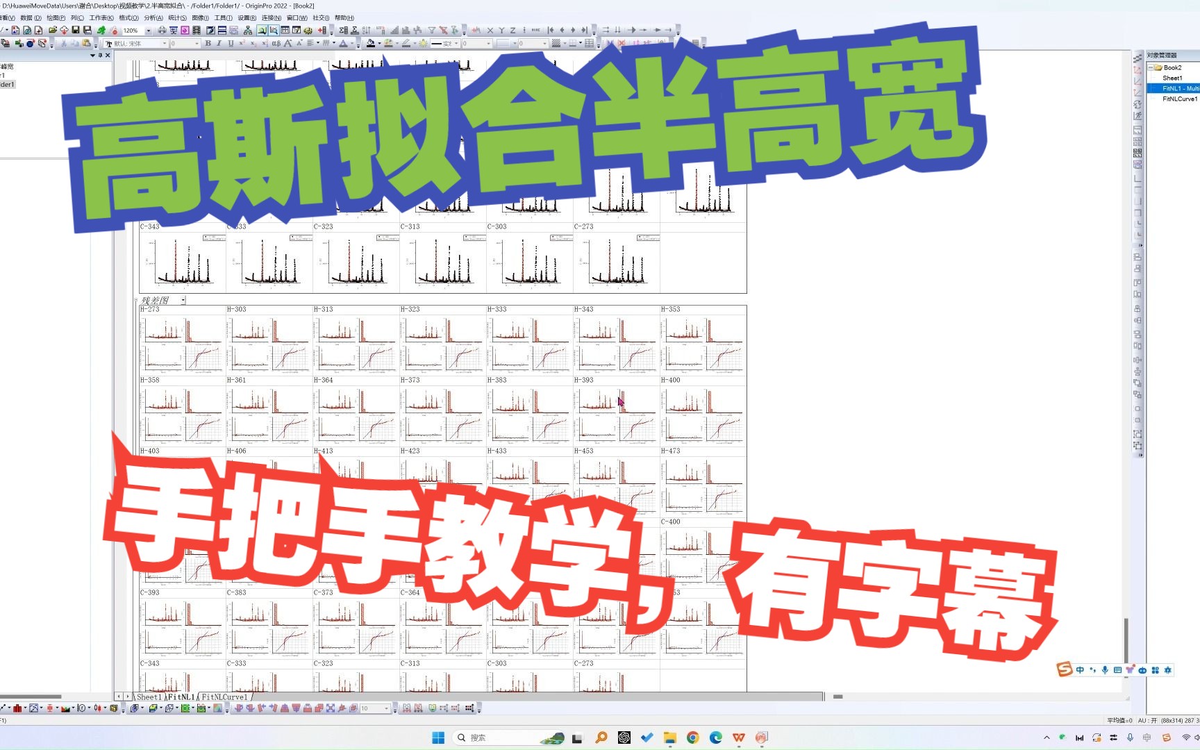Switch to the Sheet1 worksheet tab

(149, 697)
